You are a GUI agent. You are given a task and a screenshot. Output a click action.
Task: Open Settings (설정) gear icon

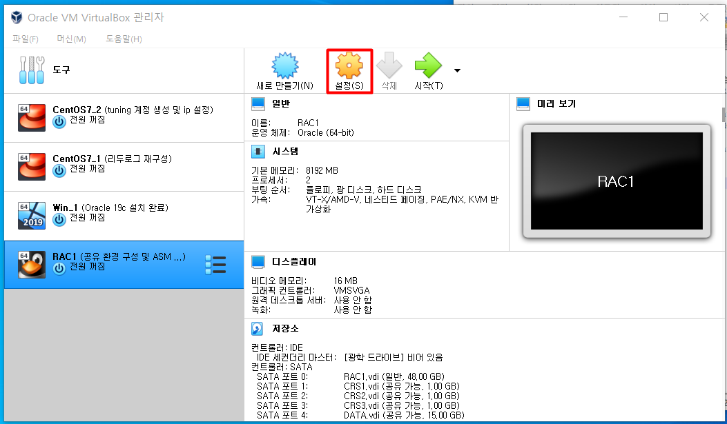point(349,65)
